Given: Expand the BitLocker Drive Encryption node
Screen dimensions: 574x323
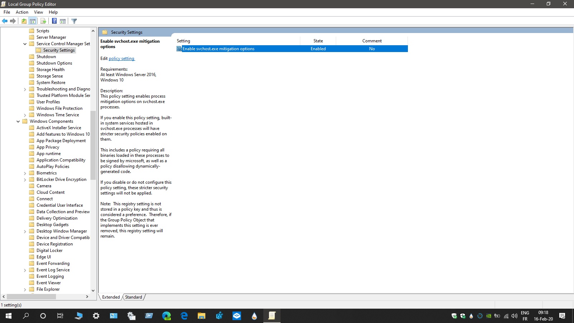Looking at the screenshot, I should [x=25, y=179].
